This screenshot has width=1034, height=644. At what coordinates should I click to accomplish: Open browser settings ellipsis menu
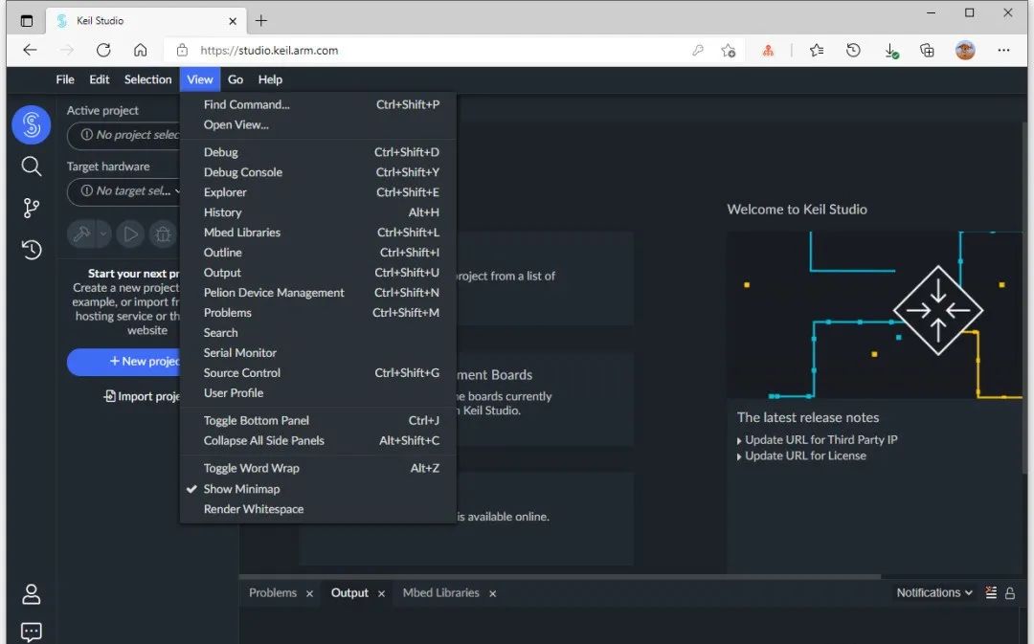(x=1003, y=50)
